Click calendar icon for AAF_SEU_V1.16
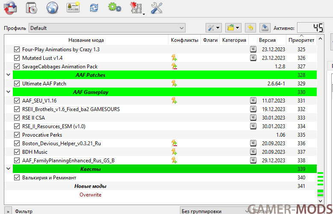 coord(253,100)
